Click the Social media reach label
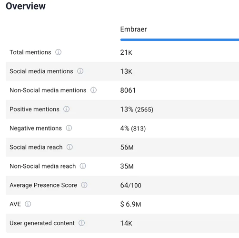The image size is (239, 238). (x=36, y=147)
